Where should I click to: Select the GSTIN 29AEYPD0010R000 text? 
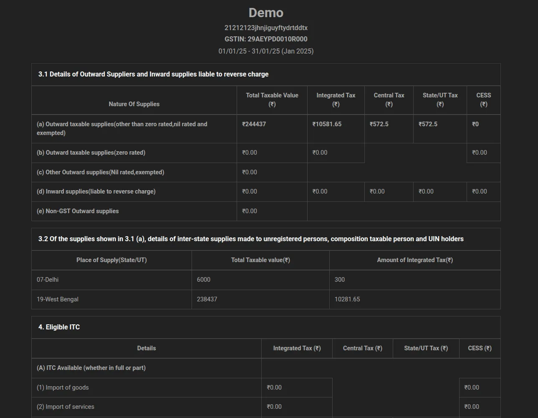pos(266,39)
